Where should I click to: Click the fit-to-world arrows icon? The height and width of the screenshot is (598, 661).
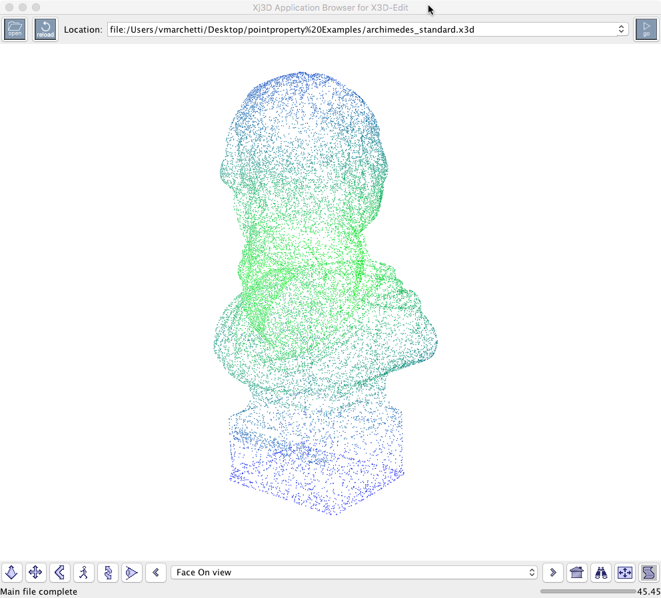click(x=625, y=572)
